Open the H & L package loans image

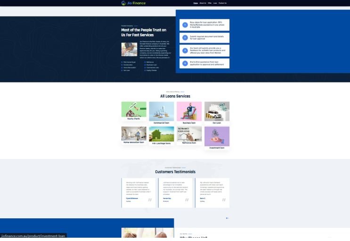162,134
